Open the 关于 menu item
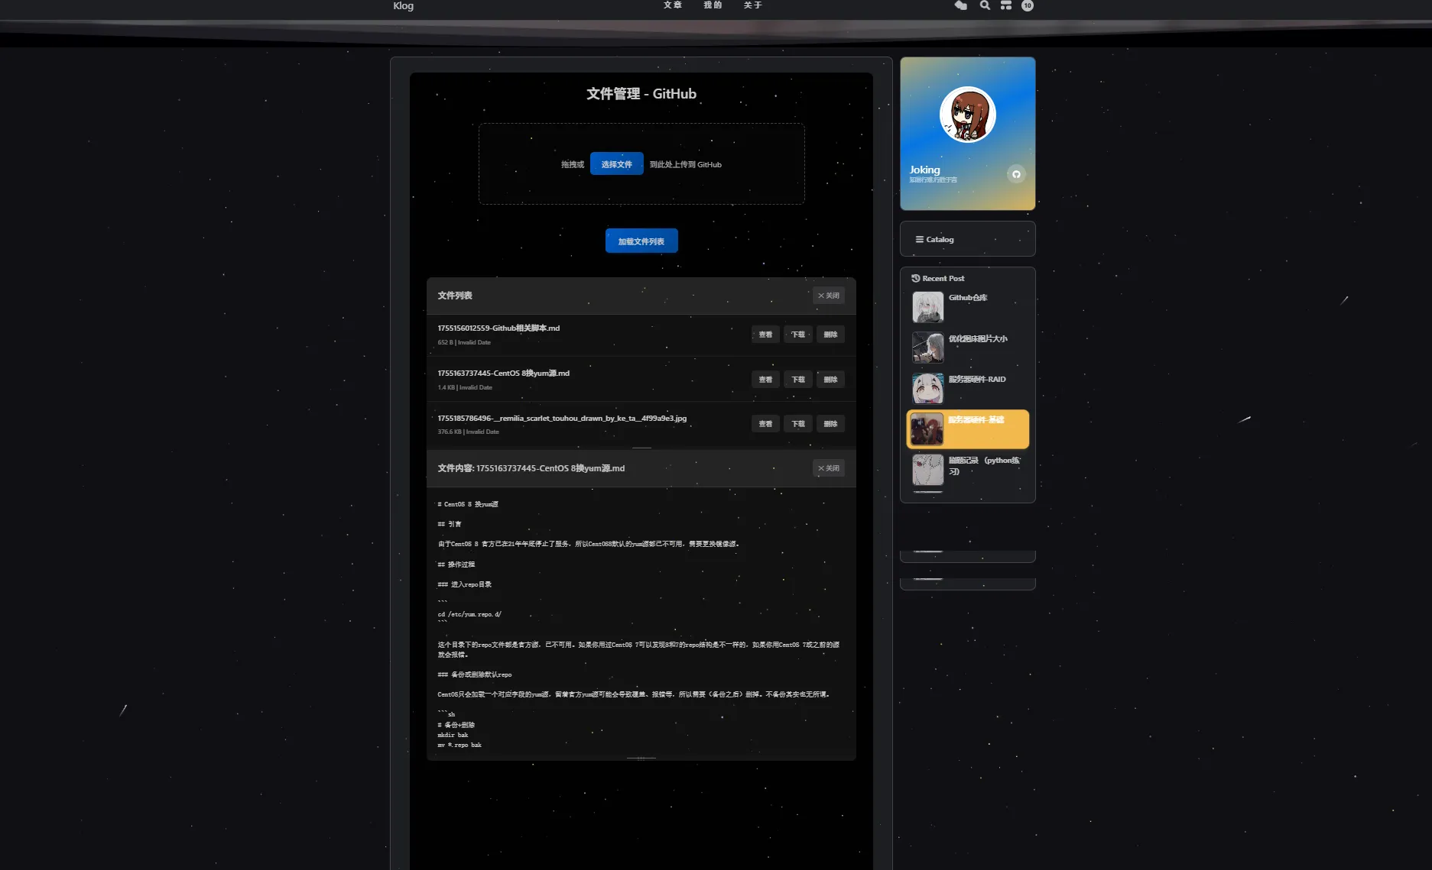The width and height of the screenshot is (1432, 870). tap(752, 5)
